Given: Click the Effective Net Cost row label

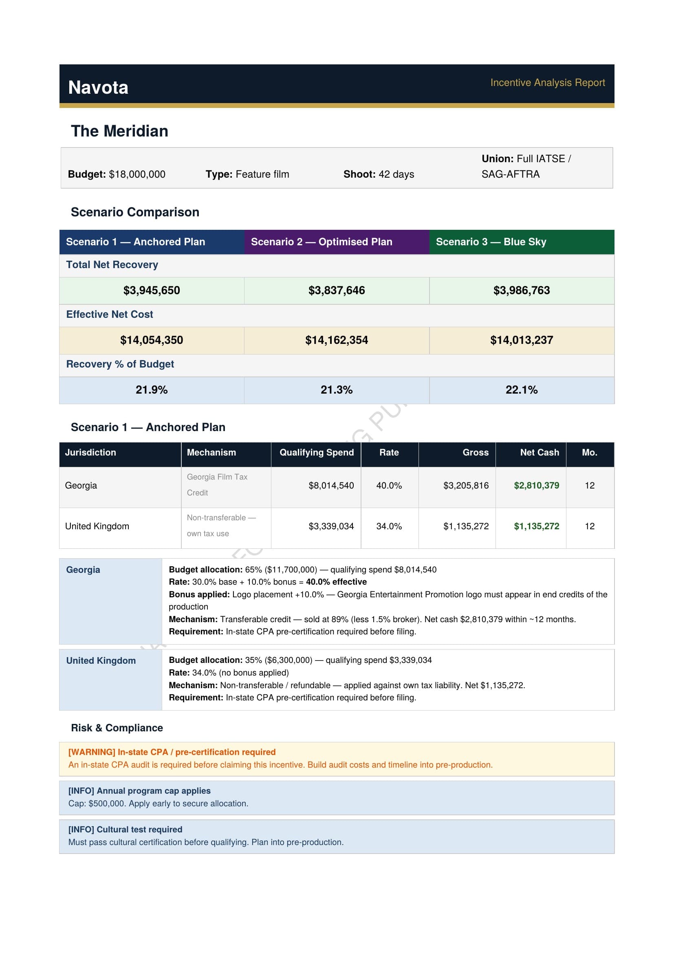Looking at the screenshot, I should [110, 315].
